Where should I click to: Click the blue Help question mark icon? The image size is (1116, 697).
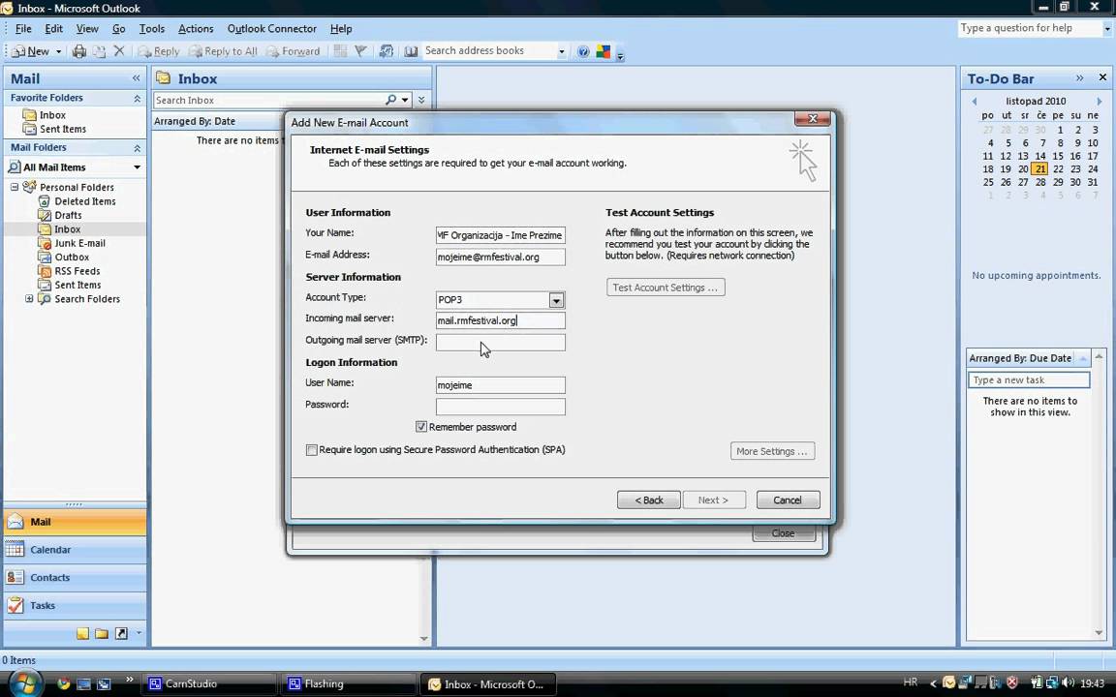click(x=583, y=51)
